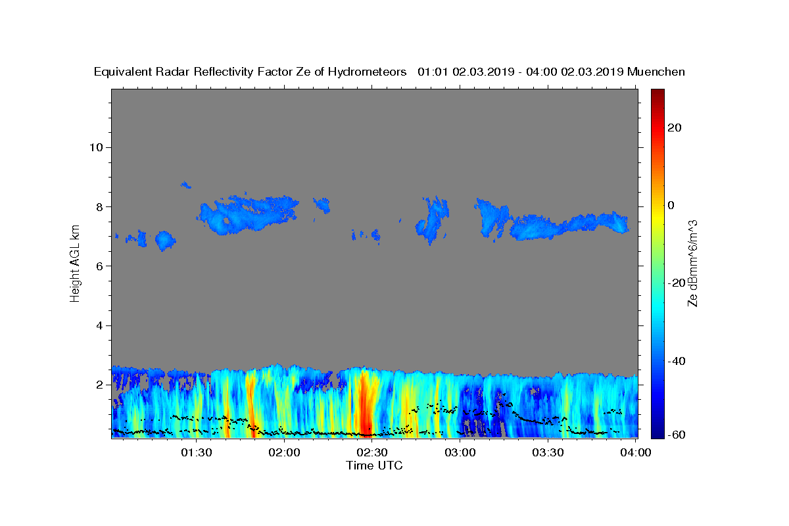The image size is (789, 526).
Task: Click the colorbar label -40
Action: click(x=676, y=361)
